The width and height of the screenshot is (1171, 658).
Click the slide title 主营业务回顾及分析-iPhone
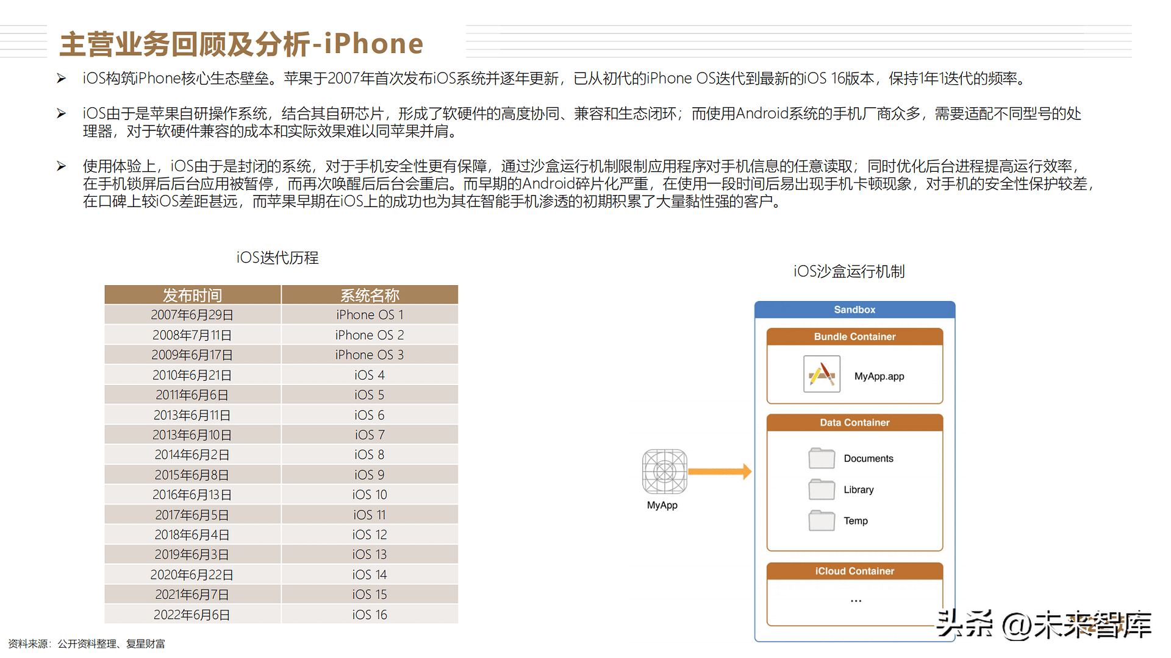tap(242, 44)
